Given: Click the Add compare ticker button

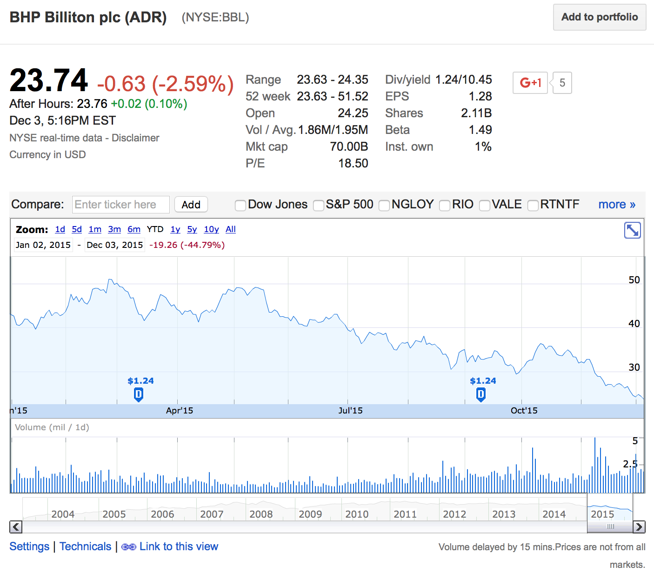Looking at the screenshot, I should pyautogui.click(x=191, y=205).
